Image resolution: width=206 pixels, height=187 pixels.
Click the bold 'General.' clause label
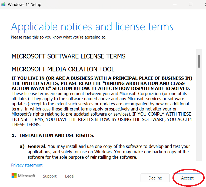pos(37,146)
